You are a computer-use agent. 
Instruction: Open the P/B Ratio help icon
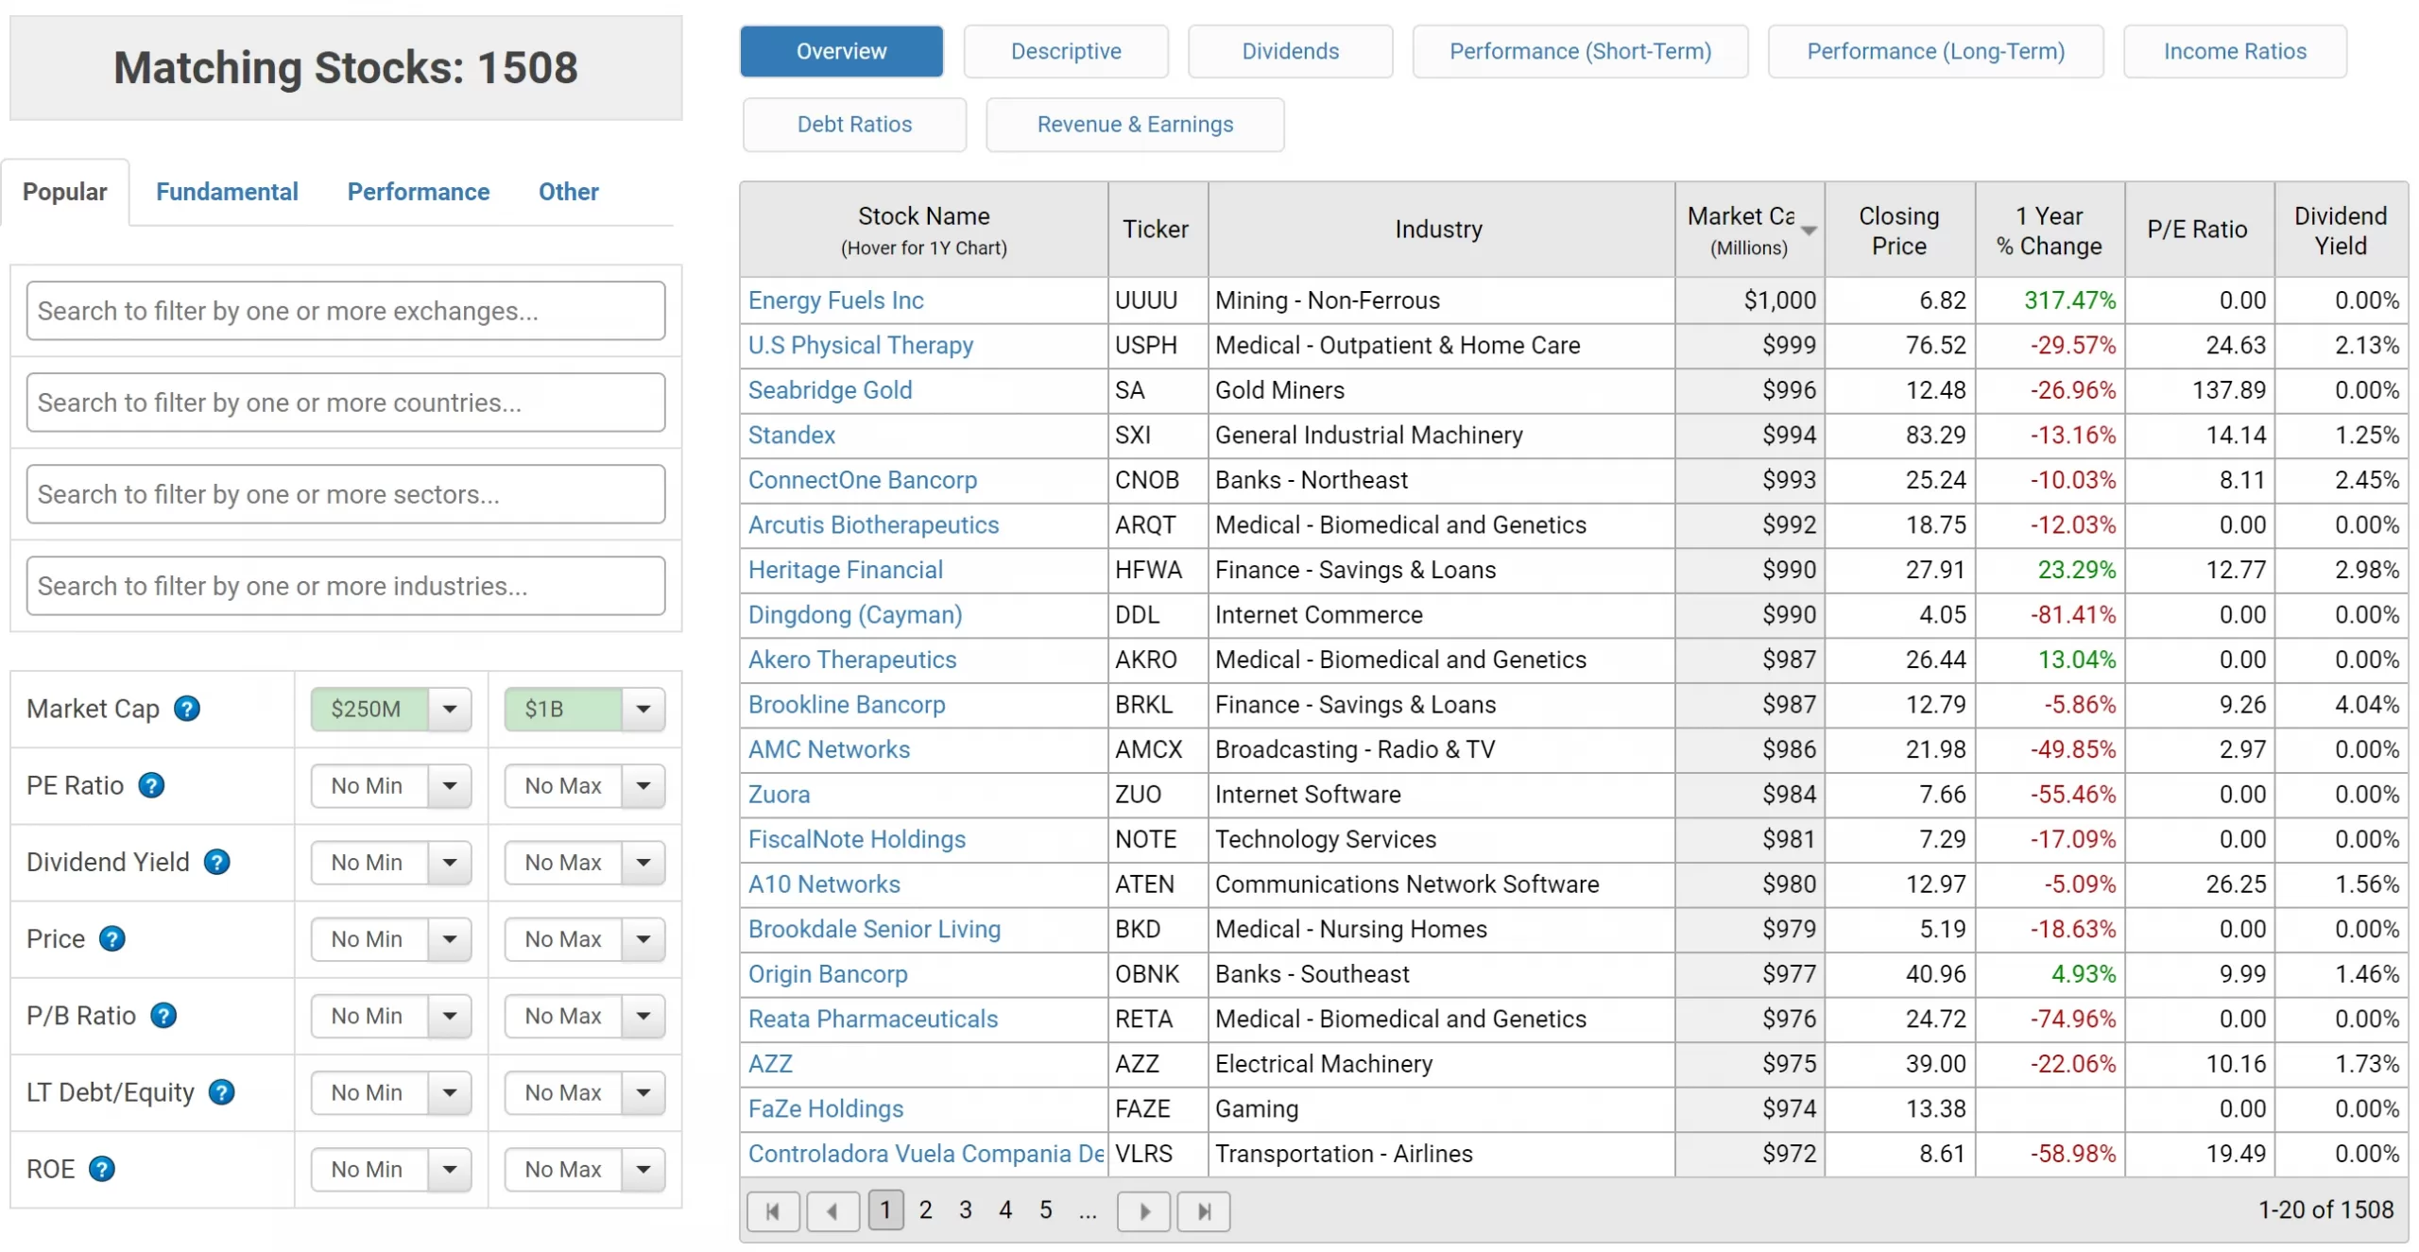163,1016
